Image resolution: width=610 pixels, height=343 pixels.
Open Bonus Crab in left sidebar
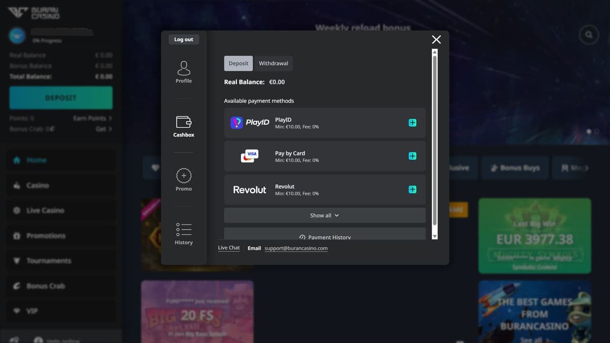(x=60, y=286)
